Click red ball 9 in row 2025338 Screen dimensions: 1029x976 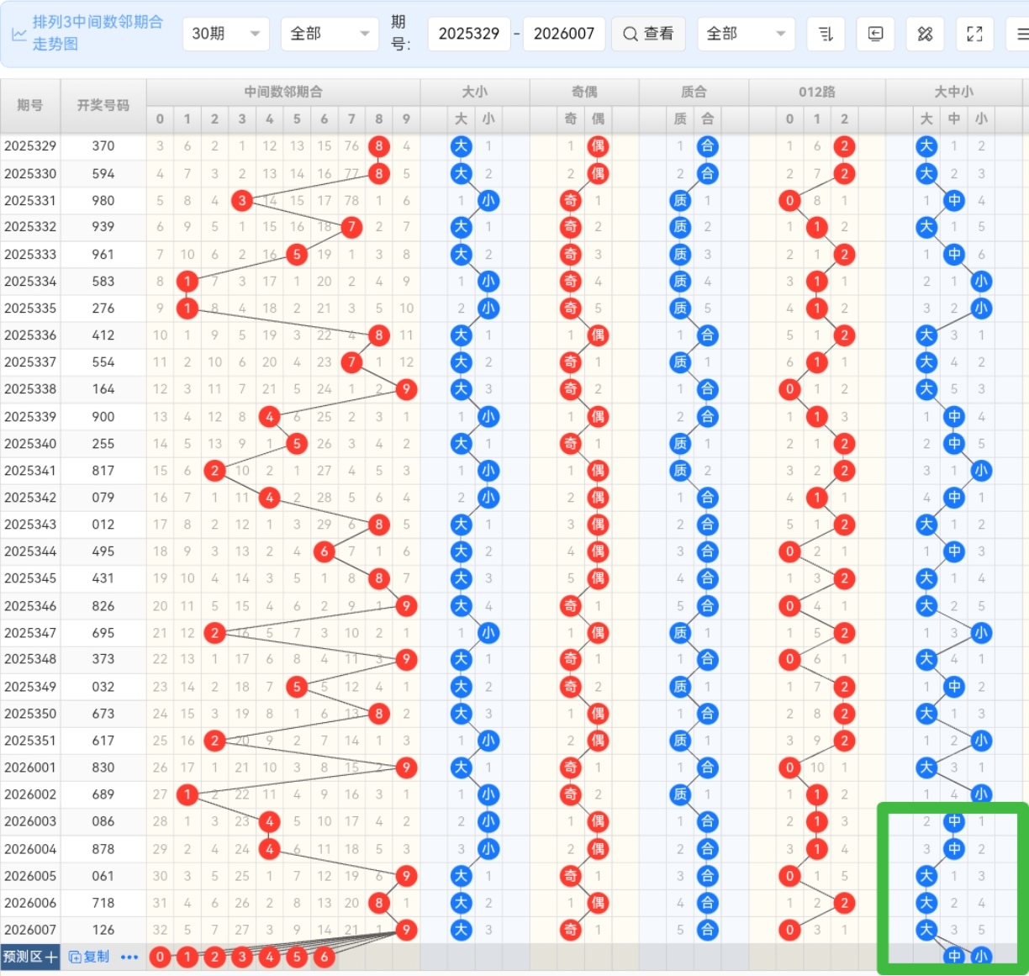(x=406, y=389)
